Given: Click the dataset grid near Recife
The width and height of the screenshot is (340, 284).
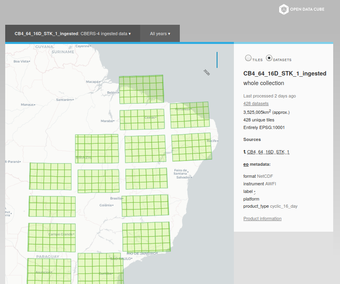Looking at the screenshot, I should click(x=191, y=147).
